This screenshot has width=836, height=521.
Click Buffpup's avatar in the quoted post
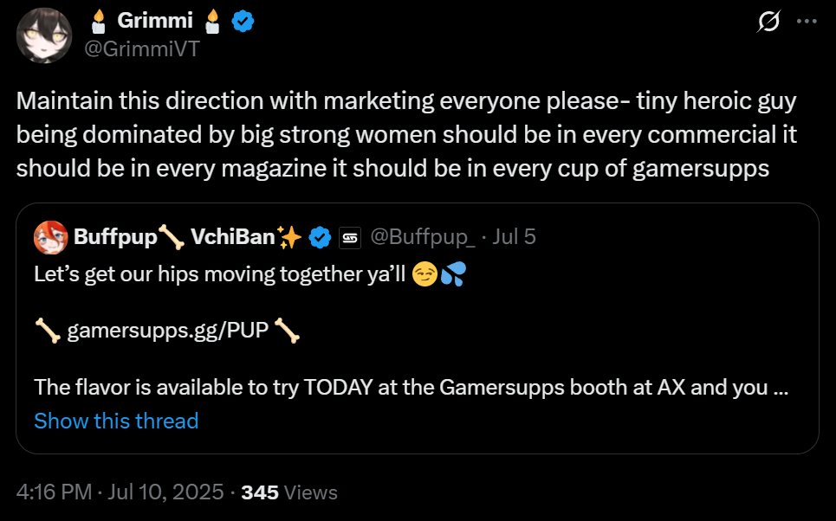pyautogui.click(x=49, y=236)
